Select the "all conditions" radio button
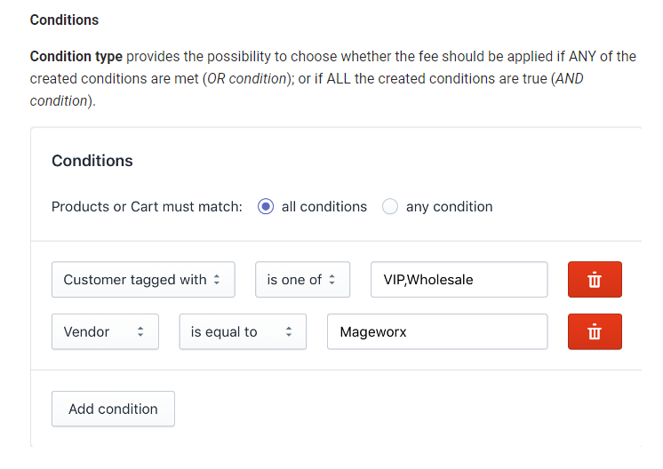This screenshot has width=663, height=469. tap(265, 207)
